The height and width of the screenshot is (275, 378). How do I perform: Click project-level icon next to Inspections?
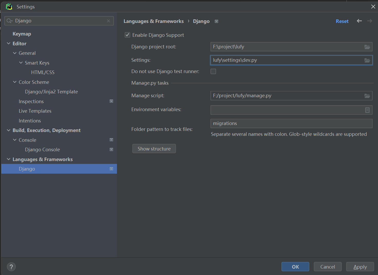click(x=112, y=101)
